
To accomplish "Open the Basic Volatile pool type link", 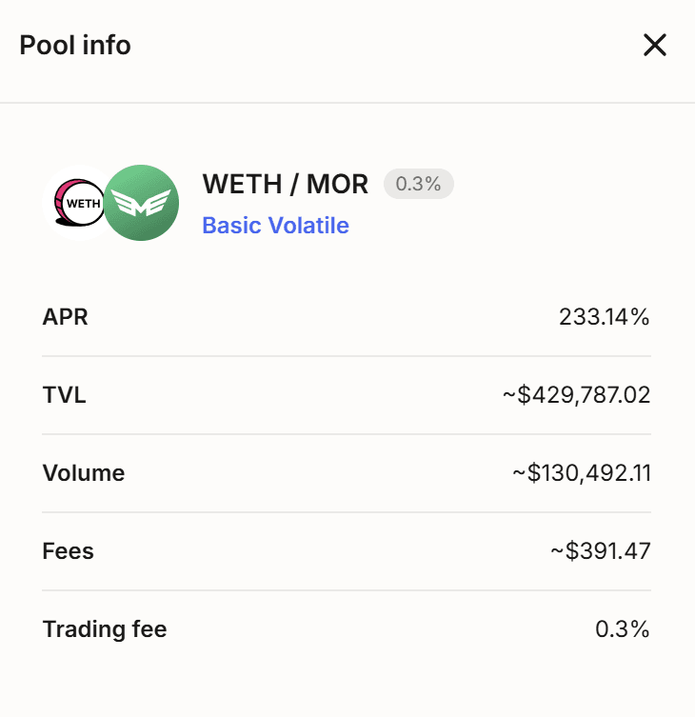I will click(275, 226).
